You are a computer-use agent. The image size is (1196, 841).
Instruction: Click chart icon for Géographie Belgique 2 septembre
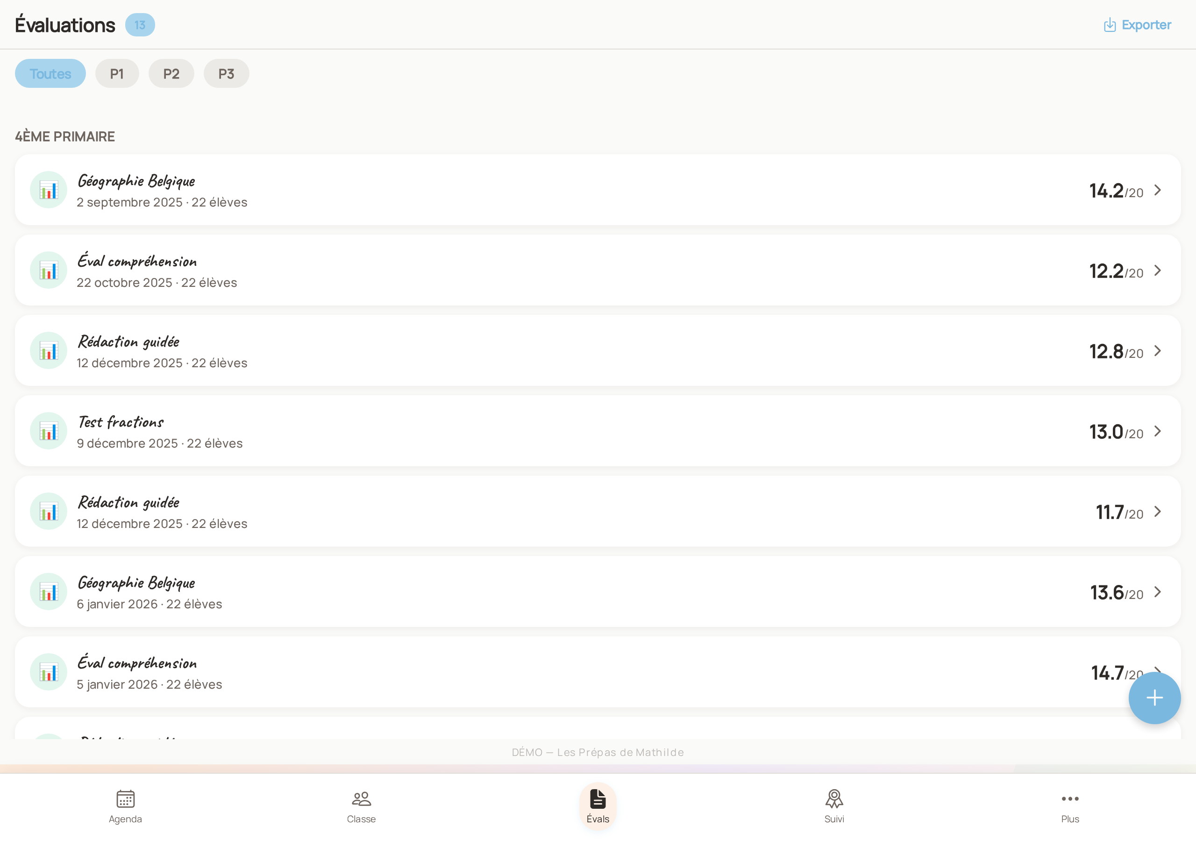click(49, 190)
